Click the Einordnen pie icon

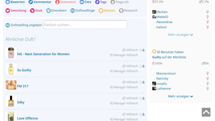point(49,10)
